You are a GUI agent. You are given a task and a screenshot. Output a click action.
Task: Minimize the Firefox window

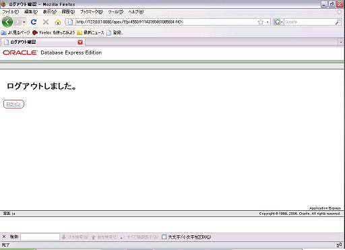tap(324, 4)
